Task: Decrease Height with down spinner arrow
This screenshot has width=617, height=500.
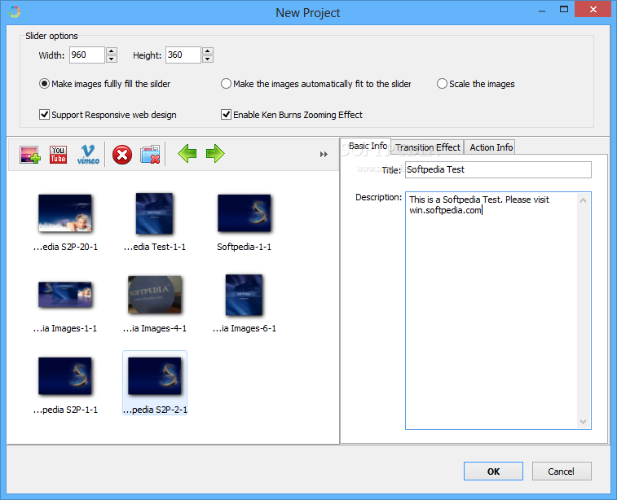Action: click(x=208, y=59)
